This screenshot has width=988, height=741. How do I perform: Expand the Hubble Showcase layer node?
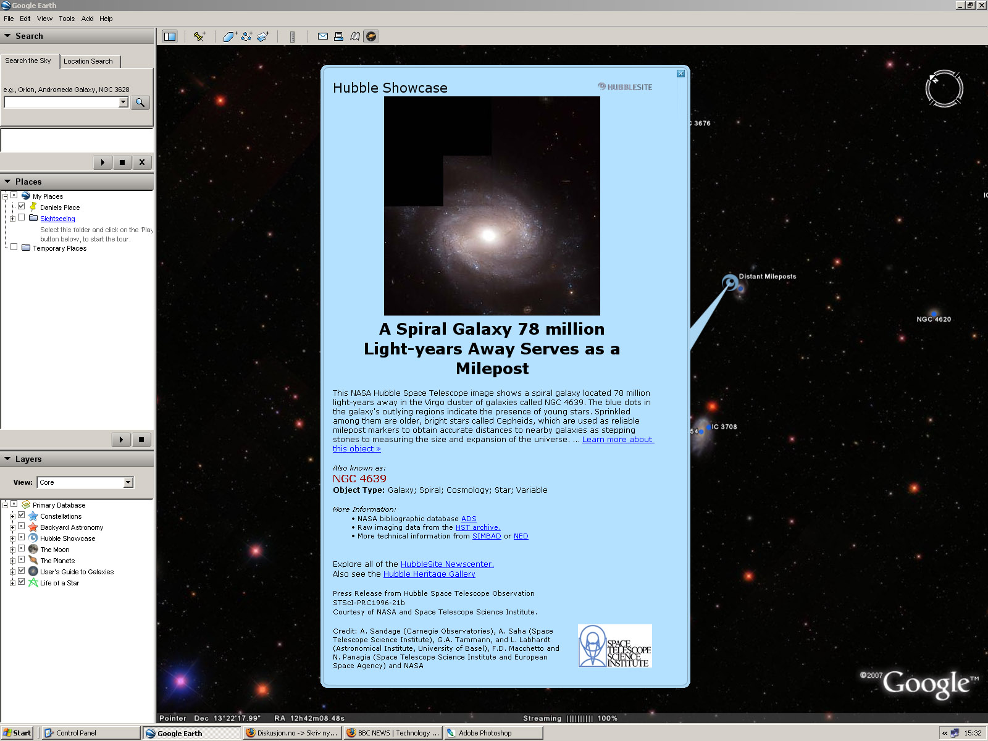pyautogui.click(x=12, y=538)
